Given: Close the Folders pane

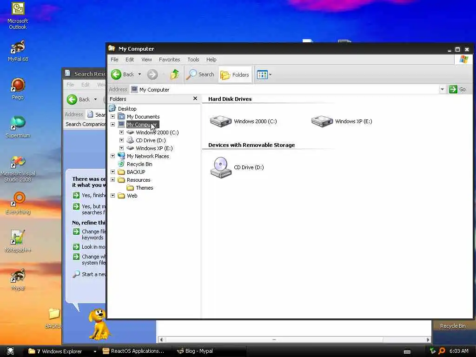Looking at the screenshot, I should tap(195, 99).
